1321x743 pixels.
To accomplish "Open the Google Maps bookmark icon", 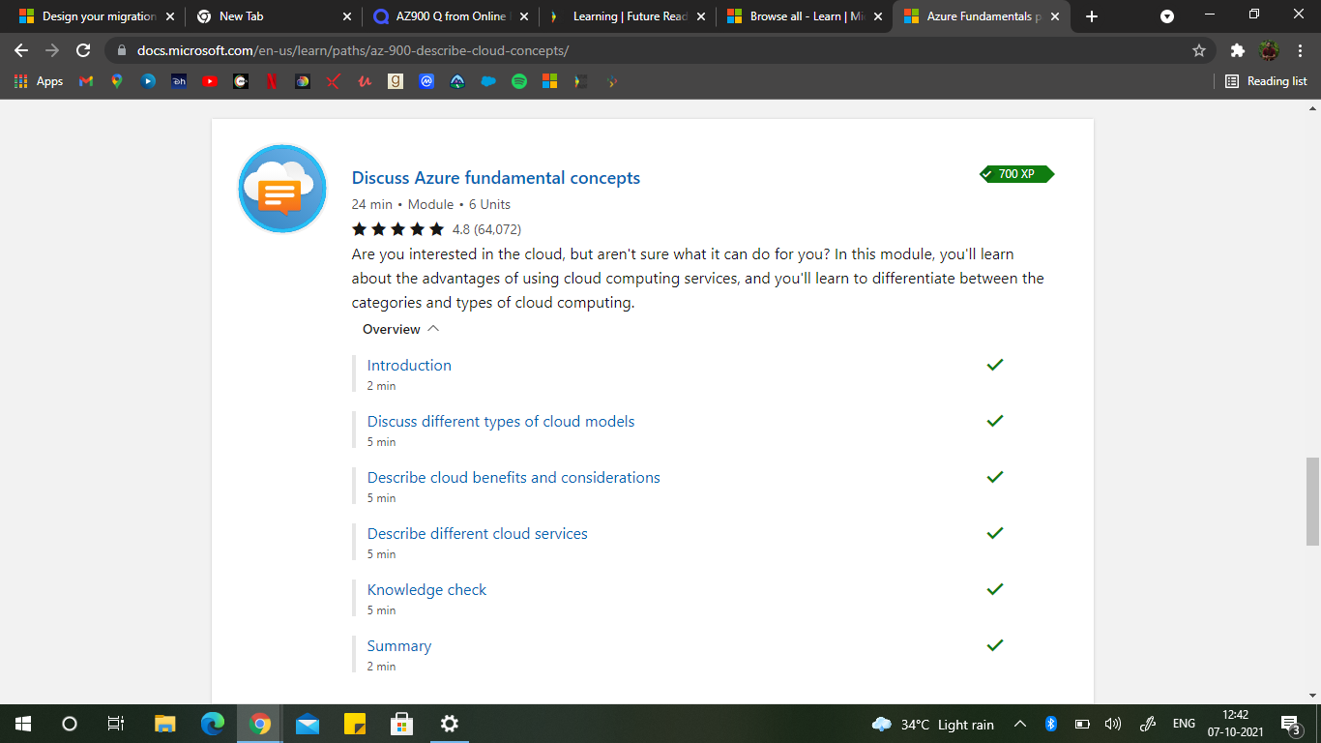I will (x=117, y=81).
